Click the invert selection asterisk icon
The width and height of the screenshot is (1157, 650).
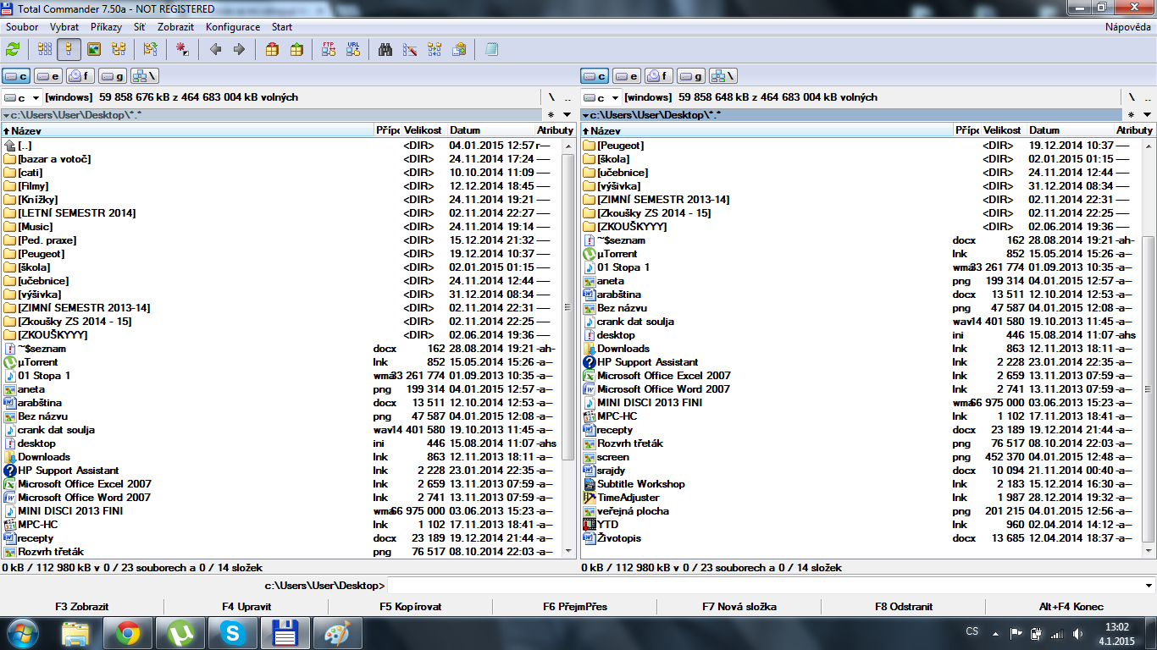click(x=182, y=49)
